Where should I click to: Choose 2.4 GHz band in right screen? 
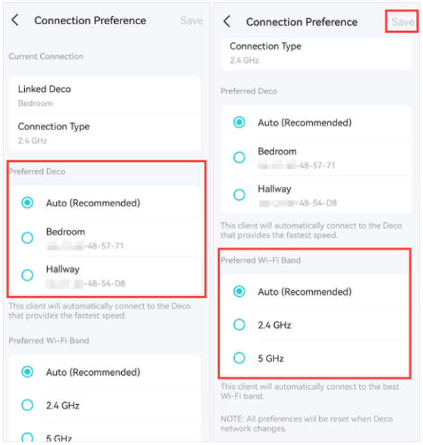(x=240, y=325)
